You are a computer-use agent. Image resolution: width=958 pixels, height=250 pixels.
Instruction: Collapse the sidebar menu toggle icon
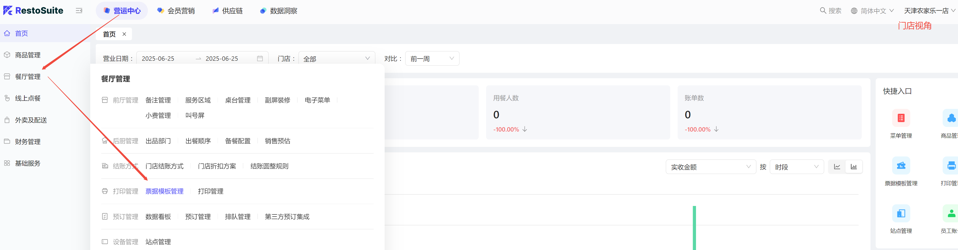(79, 11)
